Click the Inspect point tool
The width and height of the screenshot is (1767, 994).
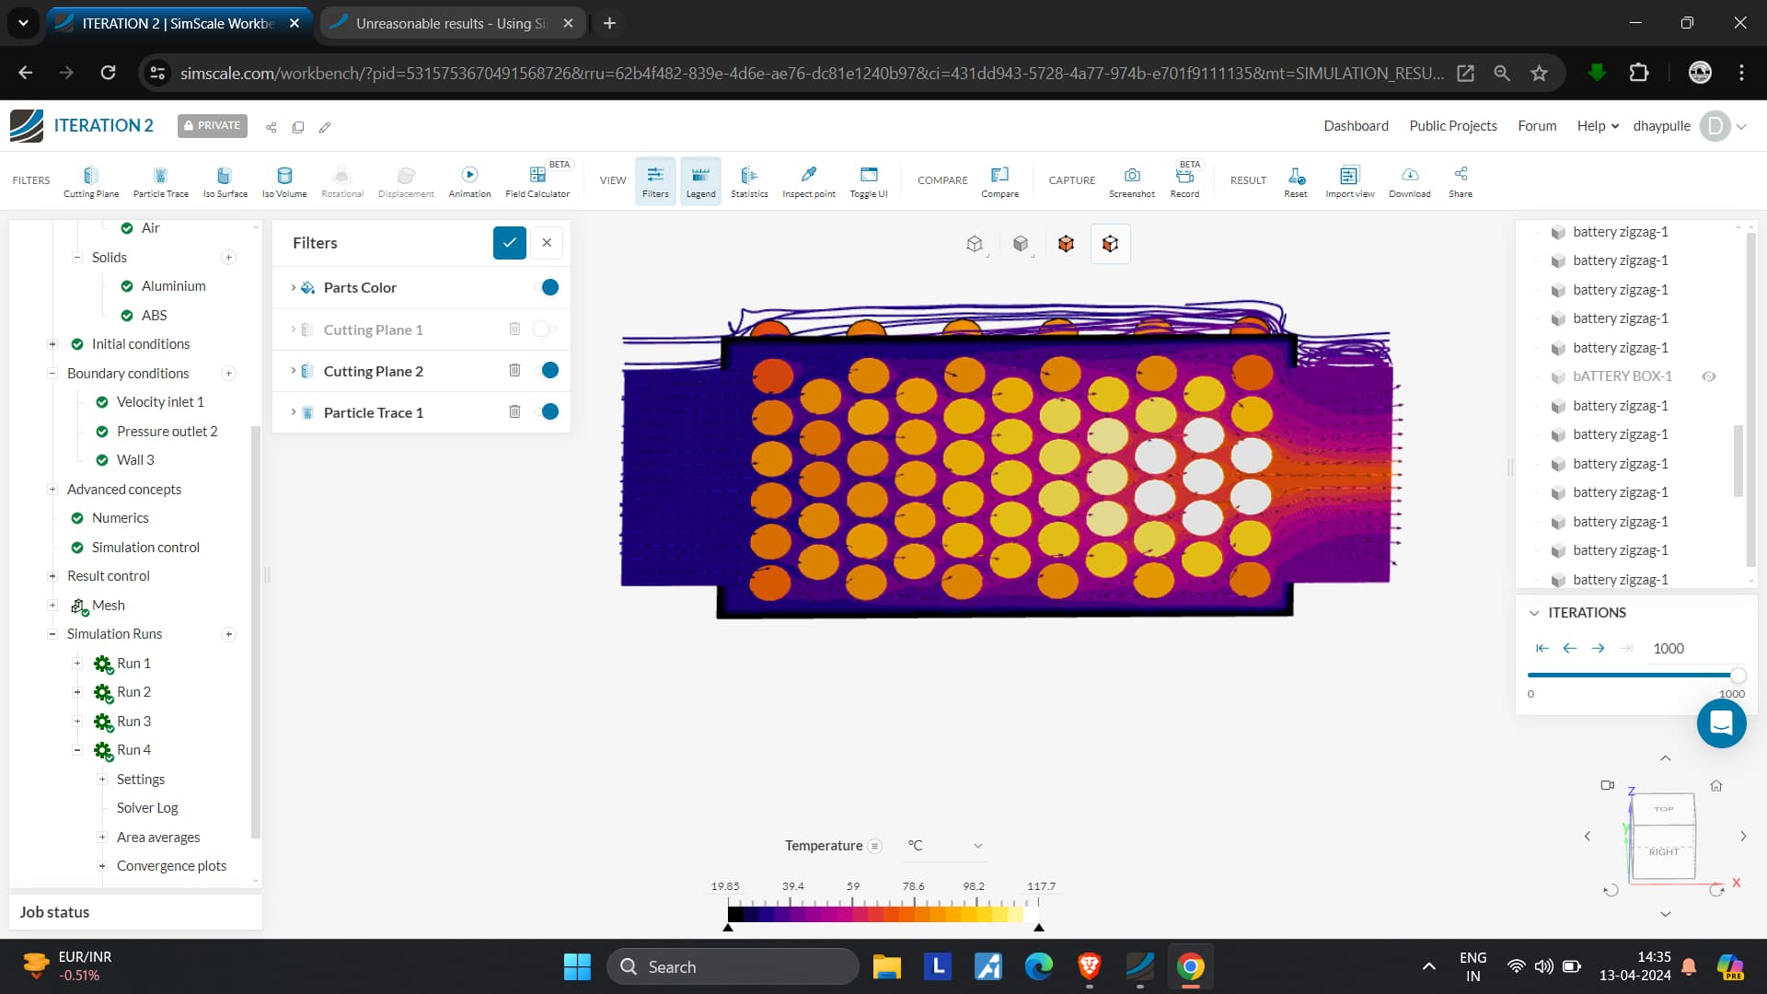point(808,180)
